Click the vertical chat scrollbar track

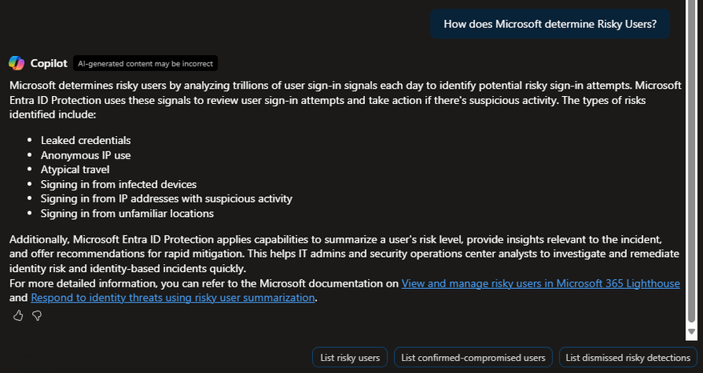pyautogui.click(x=691, y=162)
